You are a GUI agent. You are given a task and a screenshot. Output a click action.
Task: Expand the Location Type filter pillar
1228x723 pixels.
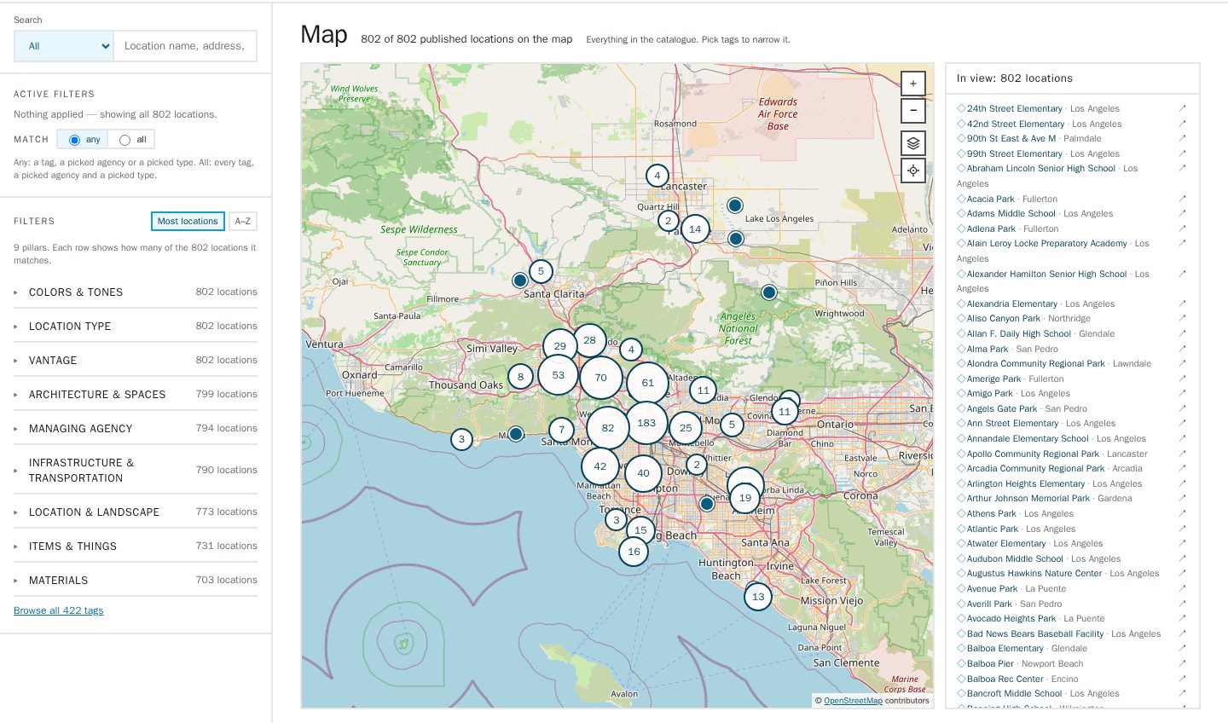[136, 326]
